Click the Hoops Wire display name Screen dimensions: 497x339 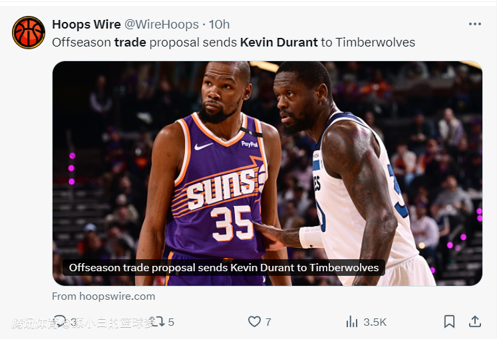(x=86, y=25)
